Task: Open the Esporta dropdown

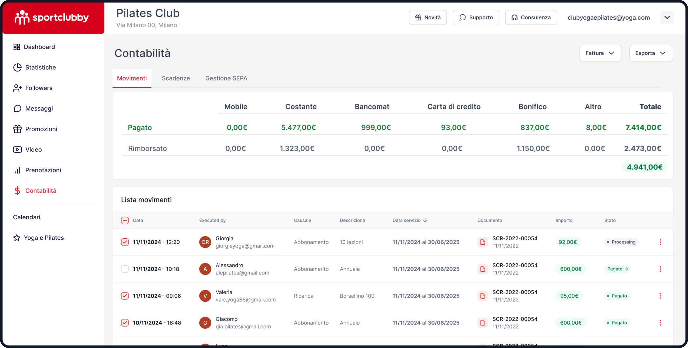Action: click(x=651, y=53)
